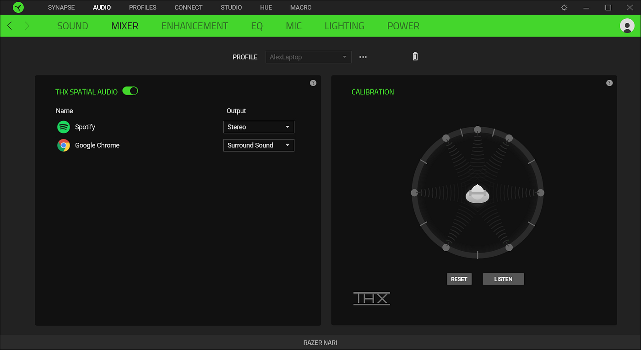Click the LISTEN button

click(503, 279)
